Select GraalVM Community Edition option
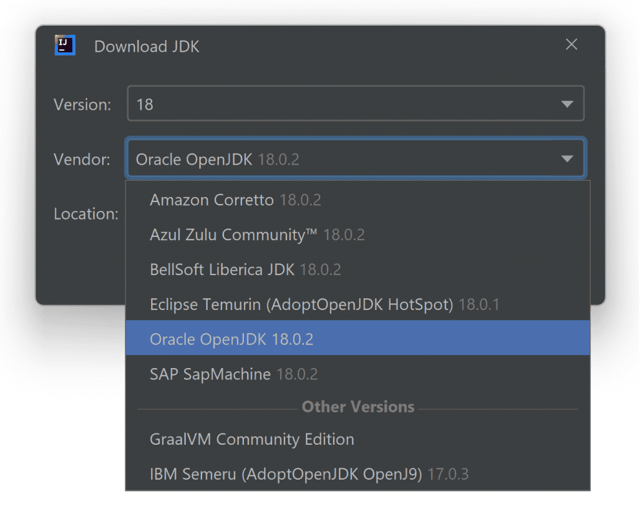This screenshot has width=639, height=514. pos(252,439)
